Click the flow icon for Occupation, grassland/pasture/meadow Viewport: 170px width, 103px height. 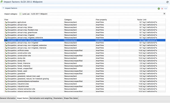tap(6, 81)
